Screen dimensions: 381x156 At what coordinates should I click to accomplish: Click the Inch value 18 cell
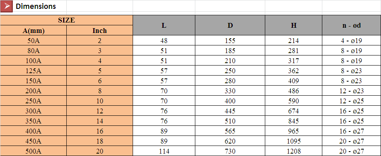click(100, 141)
